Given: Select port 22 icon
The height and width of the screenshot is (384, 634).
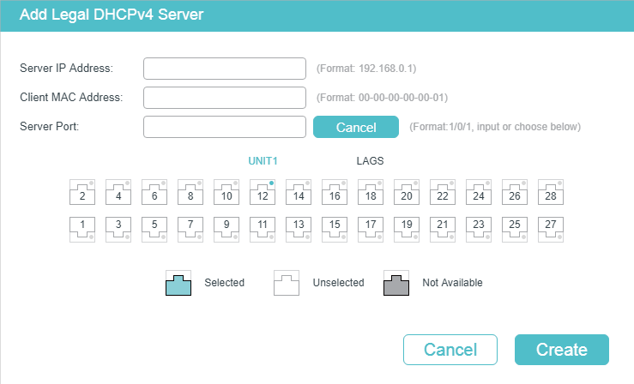Looking at the screenshot, I should coord(443,192).
